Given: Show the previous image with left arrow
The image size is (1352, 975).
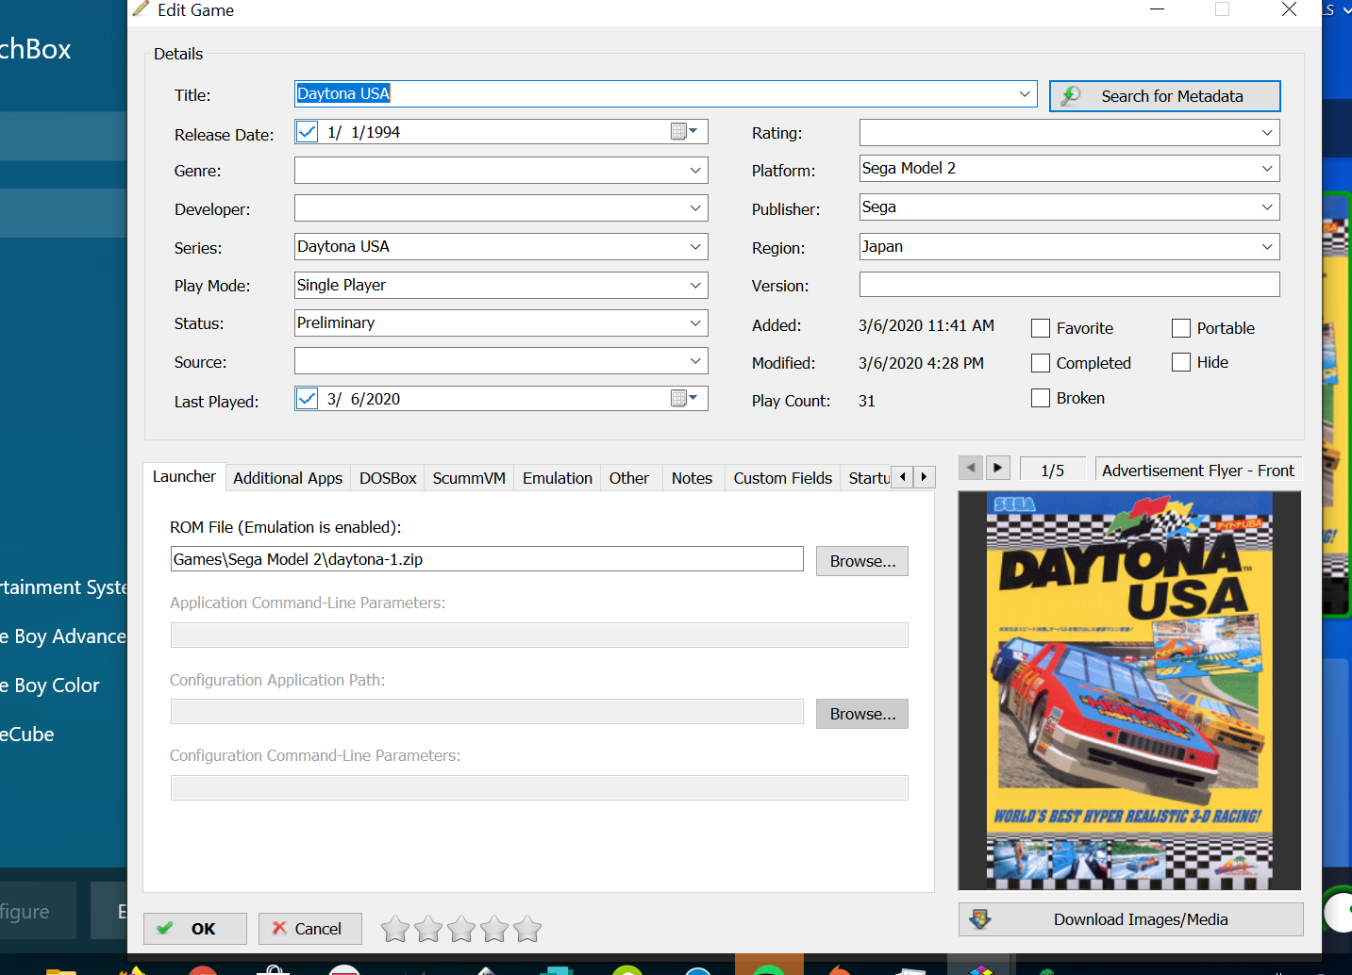Looking at the screenshot, I should click(971, 468).
